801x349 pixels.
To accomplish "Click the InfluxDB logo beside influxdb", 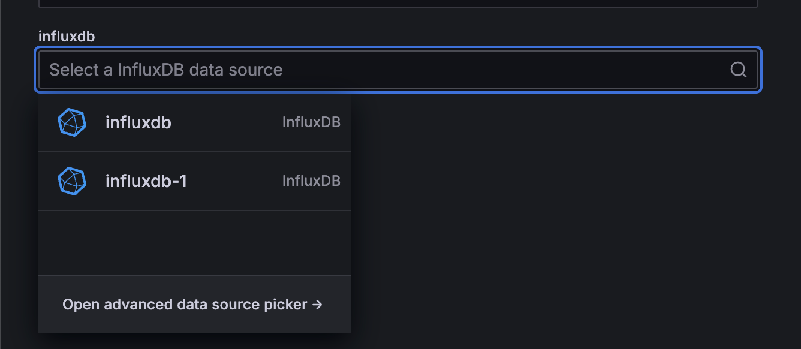I will point(72,122).
